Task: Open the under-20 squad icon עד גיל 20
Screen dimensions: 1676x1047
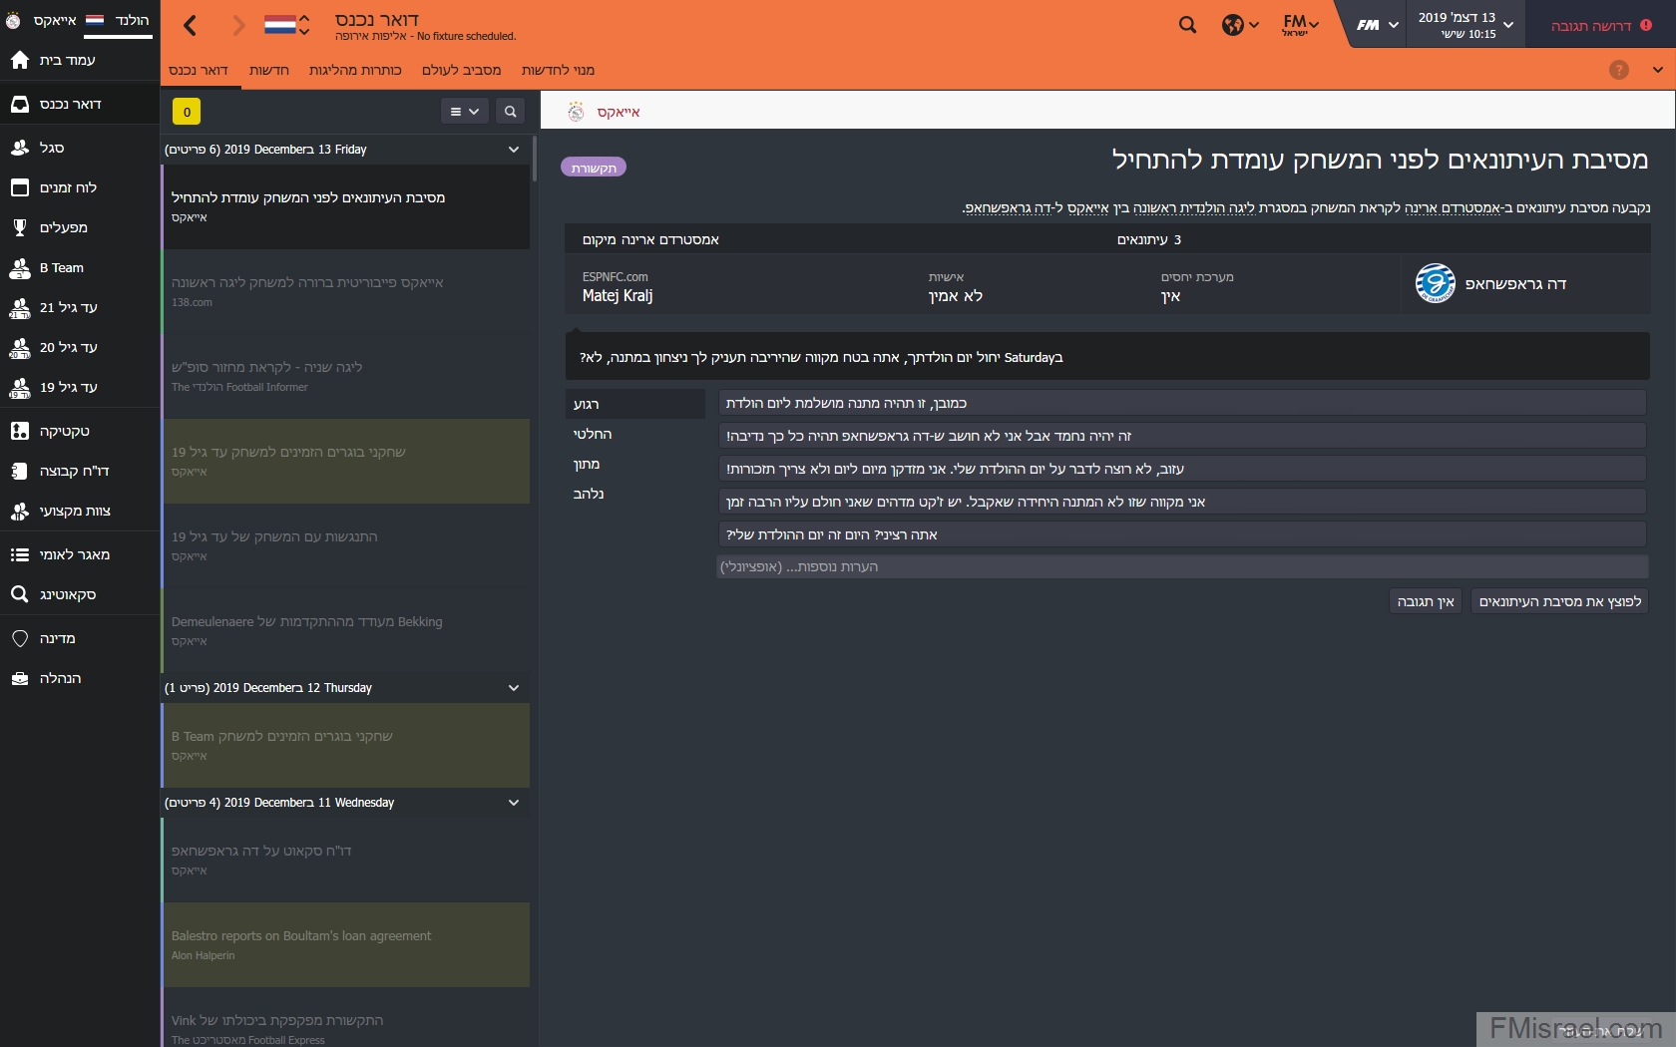Action: 20,347
